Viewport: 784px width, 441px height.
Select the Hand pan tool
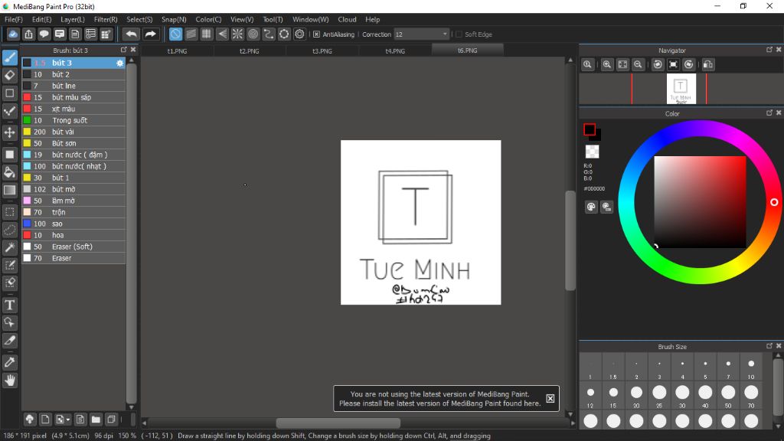click(9, 381)
